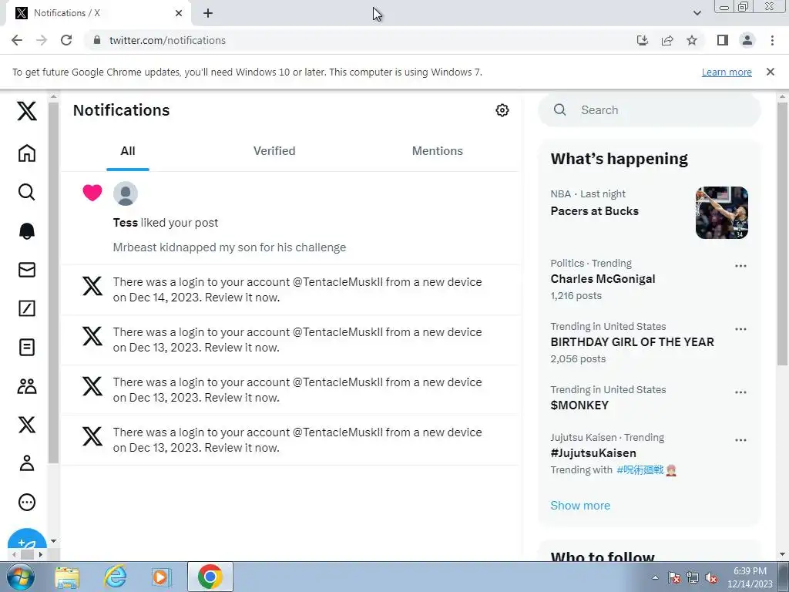Open #JujutsuKaisen trending topic

tap(593, 453)
